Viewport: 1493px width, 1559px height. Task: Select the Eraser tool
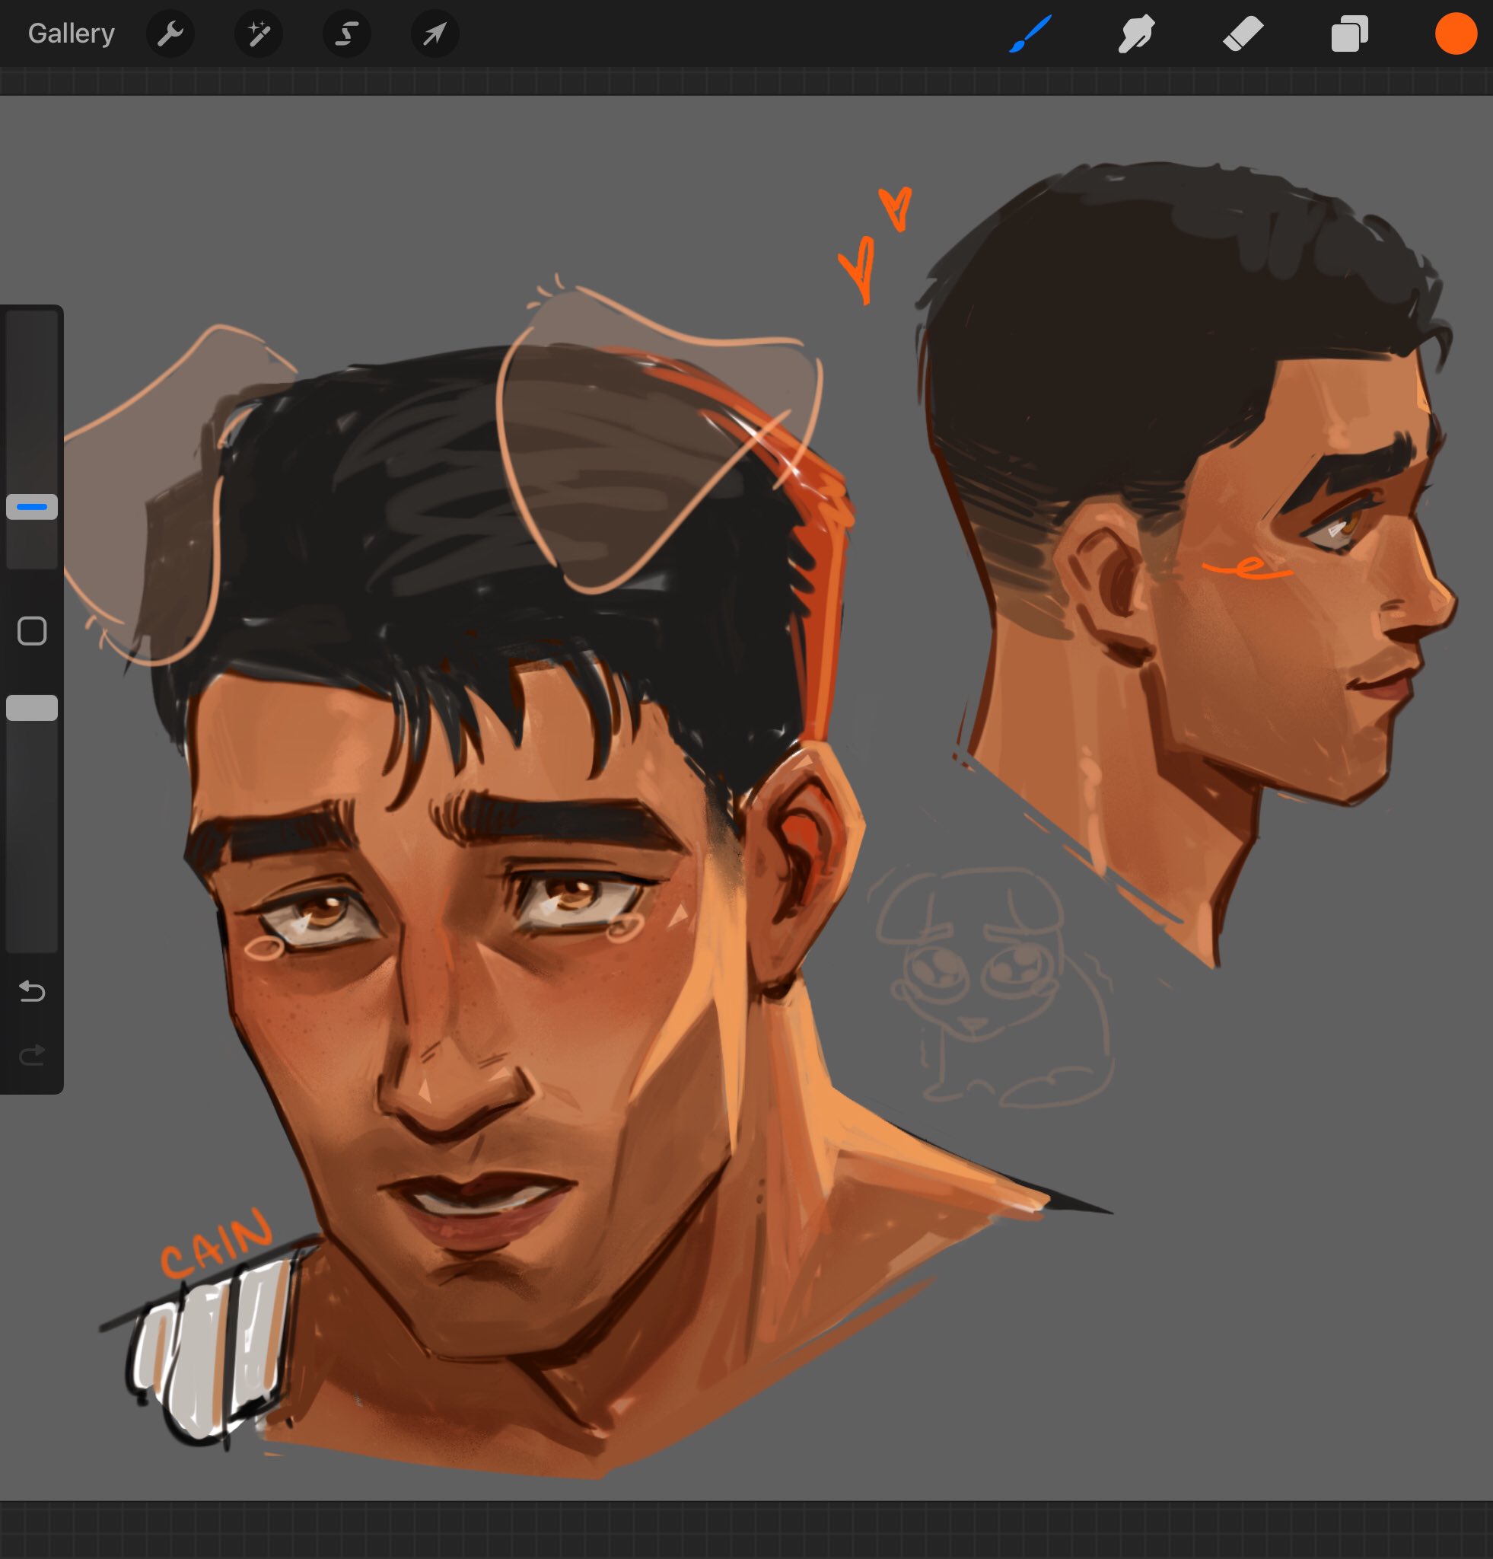[1243, 34]
